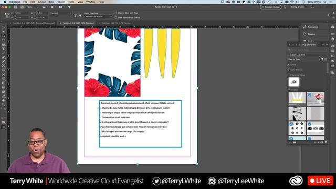Image resolution: width=336 pixels, height=189 pixels.
Task: Open the View by Type dropdown
Action: click(x=295, y=59)
